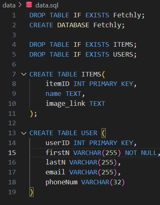Click 'DATABASE' keyword on line 2
Screen dimensions: 160x205
pyautogui.click(x=73, y=25)
